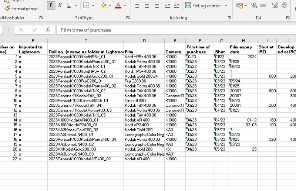Select film cell 'Fuji C200 36'
The width and height of the screenshot is (296, 191).
[144, 81]
